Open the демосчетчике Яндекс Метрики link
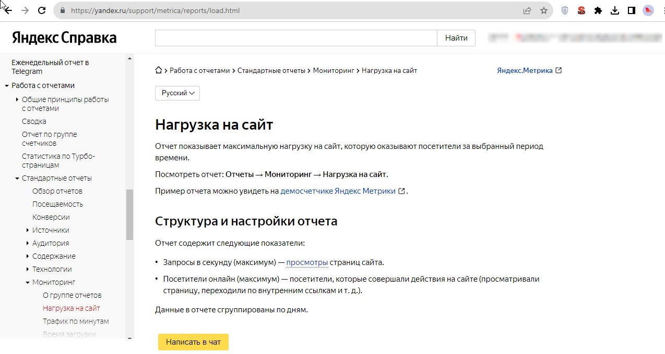 338,191
